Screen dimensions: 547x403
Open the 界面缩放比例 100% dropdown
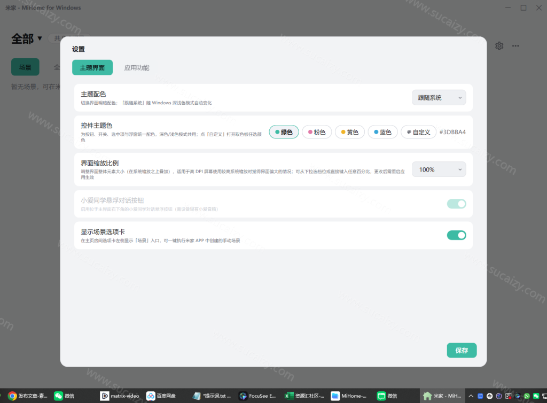(x=439, y=169)
